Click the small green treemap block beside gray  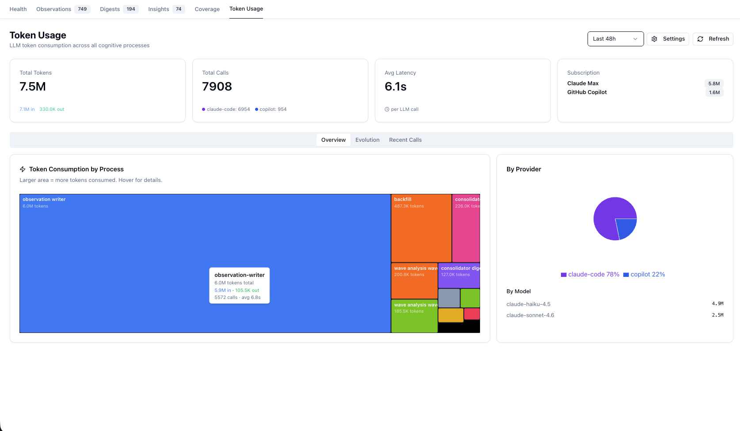[470, 298]
